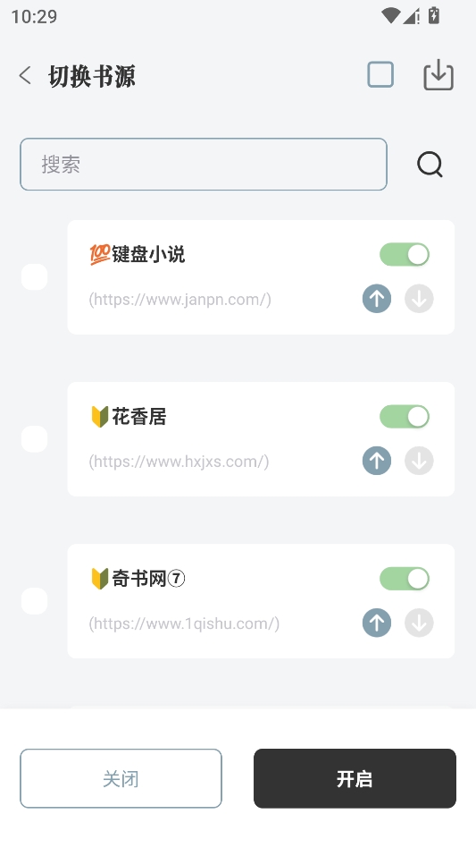Move 花香居 source down with arrow
The image size is (476, 848).
pyautogui.click(x=420, y=461)
